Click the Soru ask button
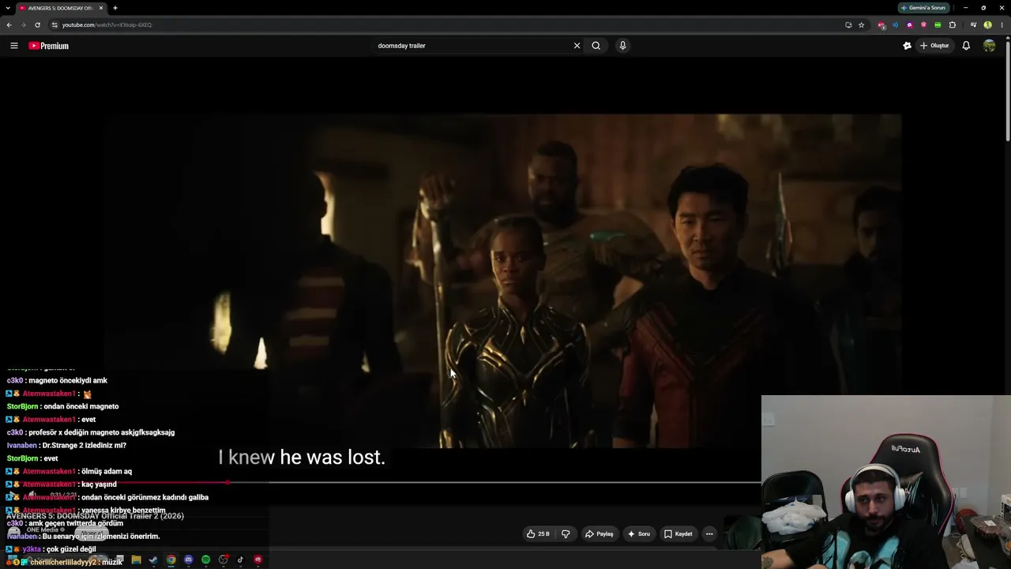1011x569 pixels. coord(639,534)
